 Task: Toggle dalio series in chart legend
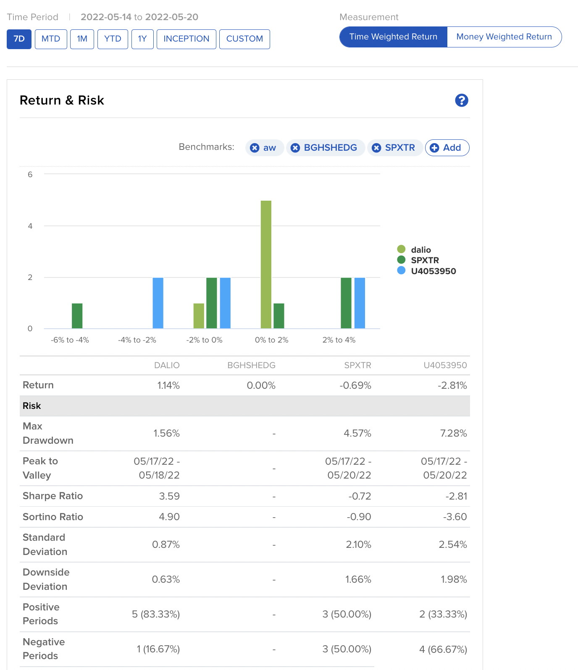click(x=420, y=250)
